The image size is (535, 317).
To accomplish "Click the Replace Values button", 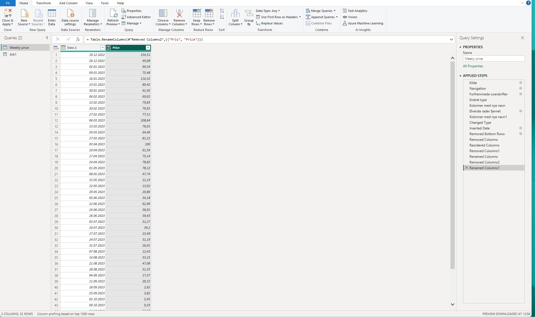I will [269, 23].
